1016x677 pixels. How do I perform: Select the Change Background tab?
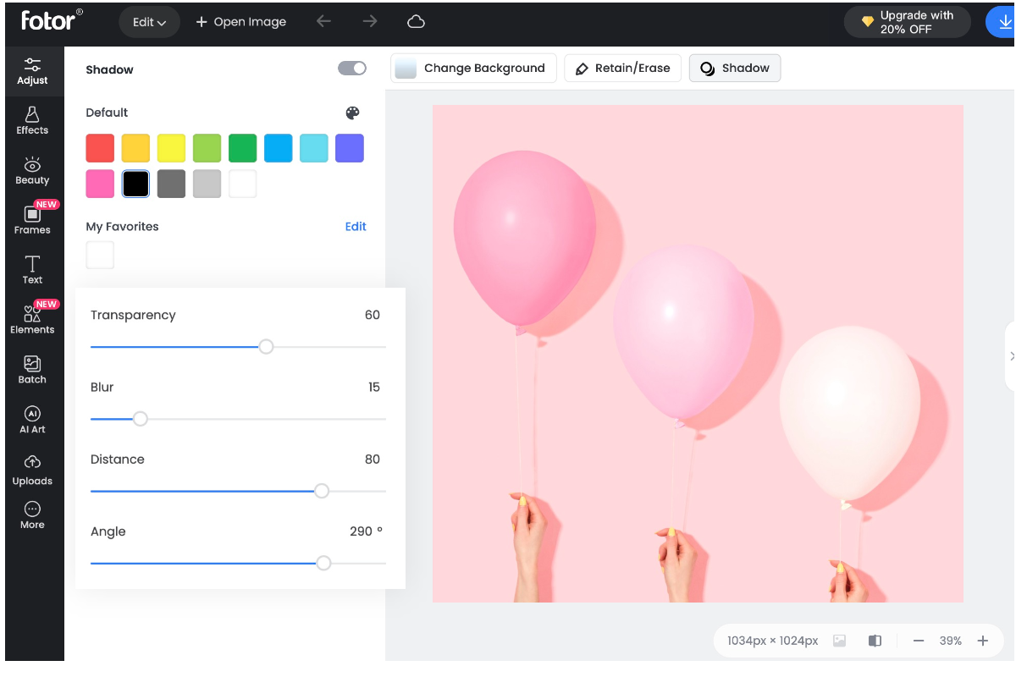pos(473,69)
